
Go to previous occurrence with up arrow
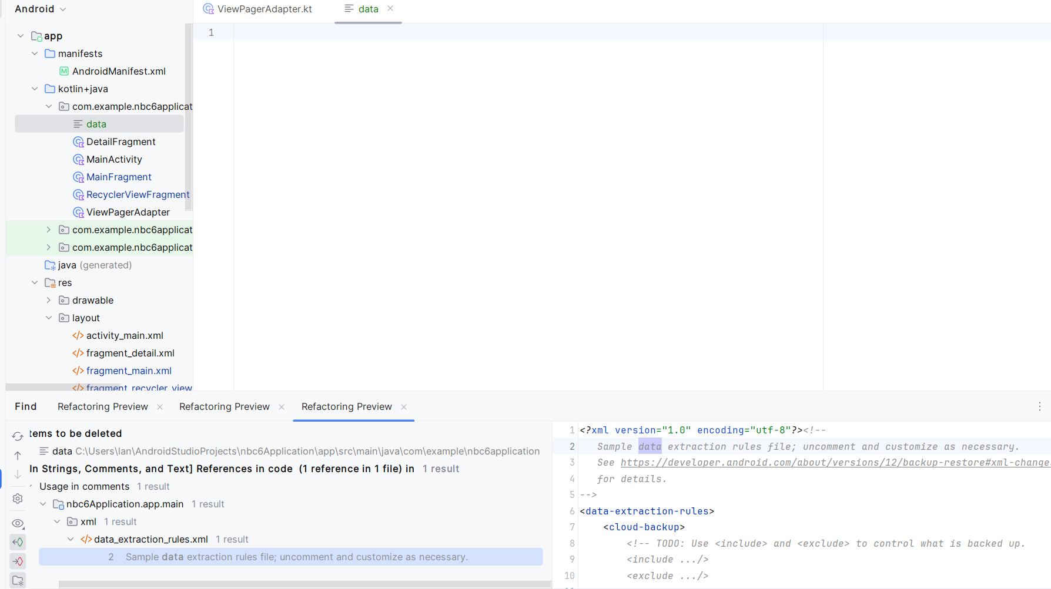(18, 456)
